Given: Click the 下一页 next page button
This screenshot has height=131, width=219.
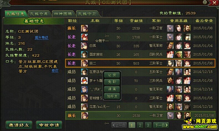Looking at the screenshot, I should click(x=161, y=125).
